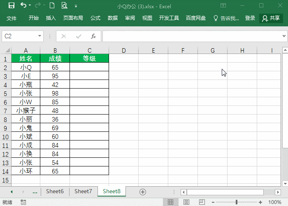Click the Name Box showing C2
This screenshot has width=288, height=206.
tap(19, 36)
